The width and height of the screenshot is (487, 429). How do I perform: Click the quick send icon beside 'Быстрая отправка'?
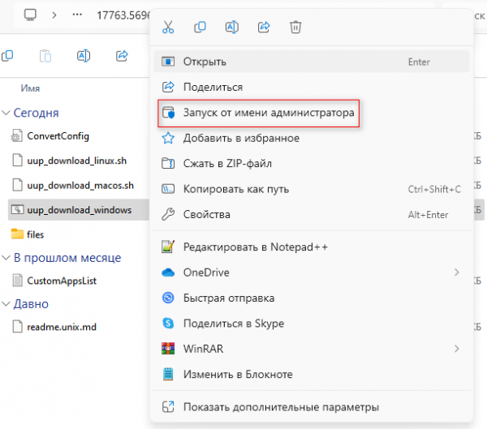coord(168,298)
